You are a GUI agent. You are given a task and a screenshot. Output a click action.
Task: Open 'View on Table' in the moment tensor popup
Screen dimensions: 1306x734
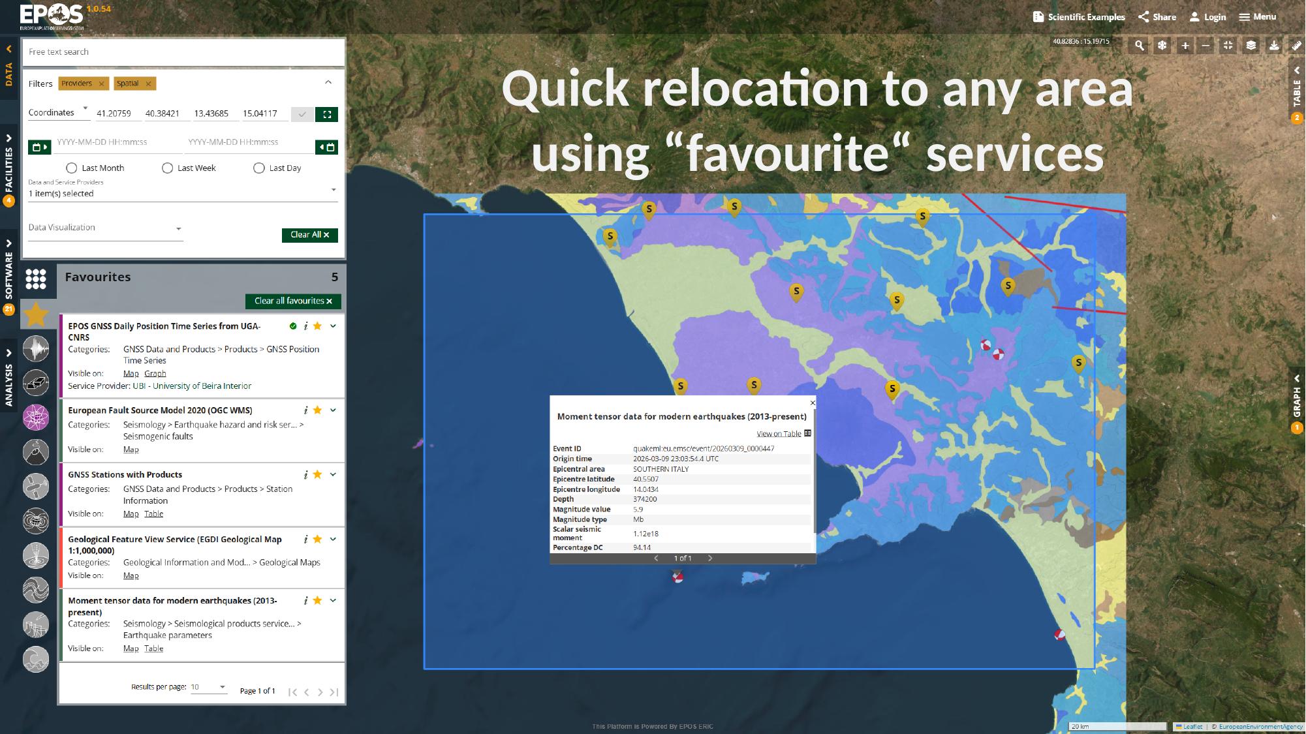tap(779, 433)
